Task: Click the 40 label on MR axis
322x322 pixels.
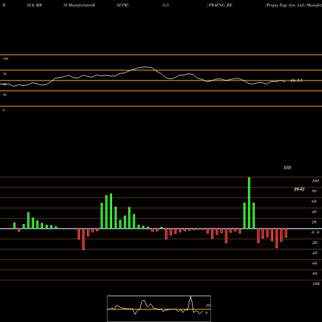Action: 314,212
